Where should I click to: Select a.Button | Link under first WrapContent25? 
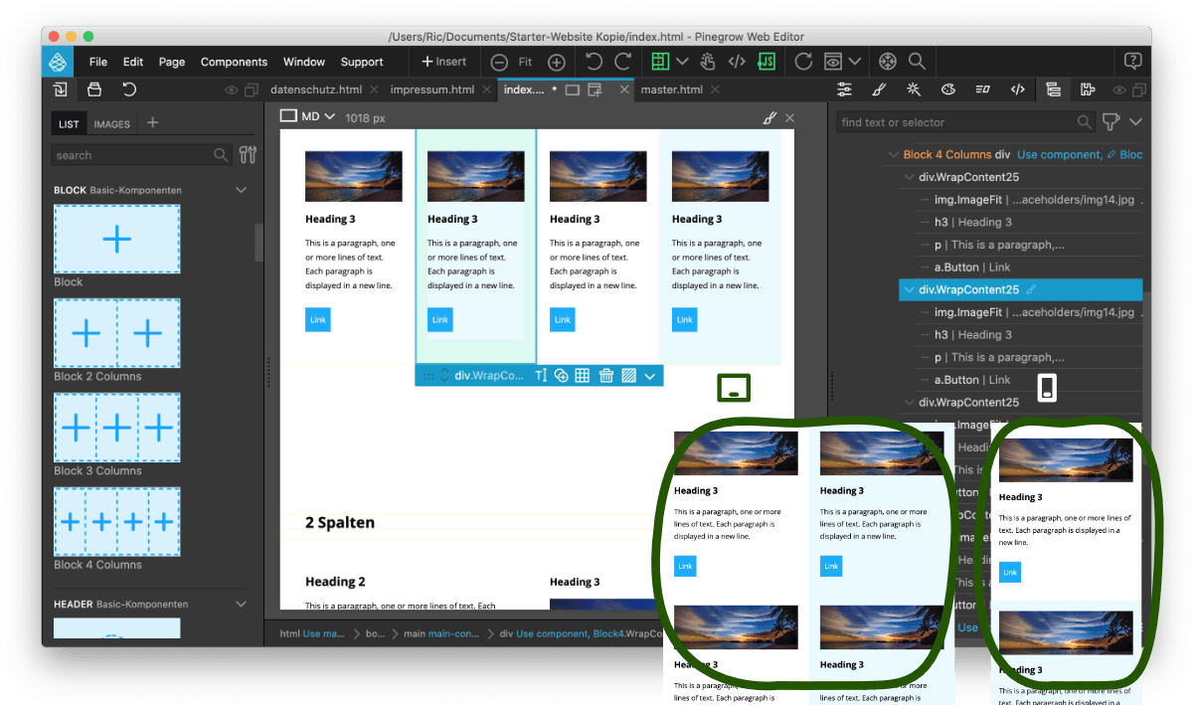tap(971, 267)
